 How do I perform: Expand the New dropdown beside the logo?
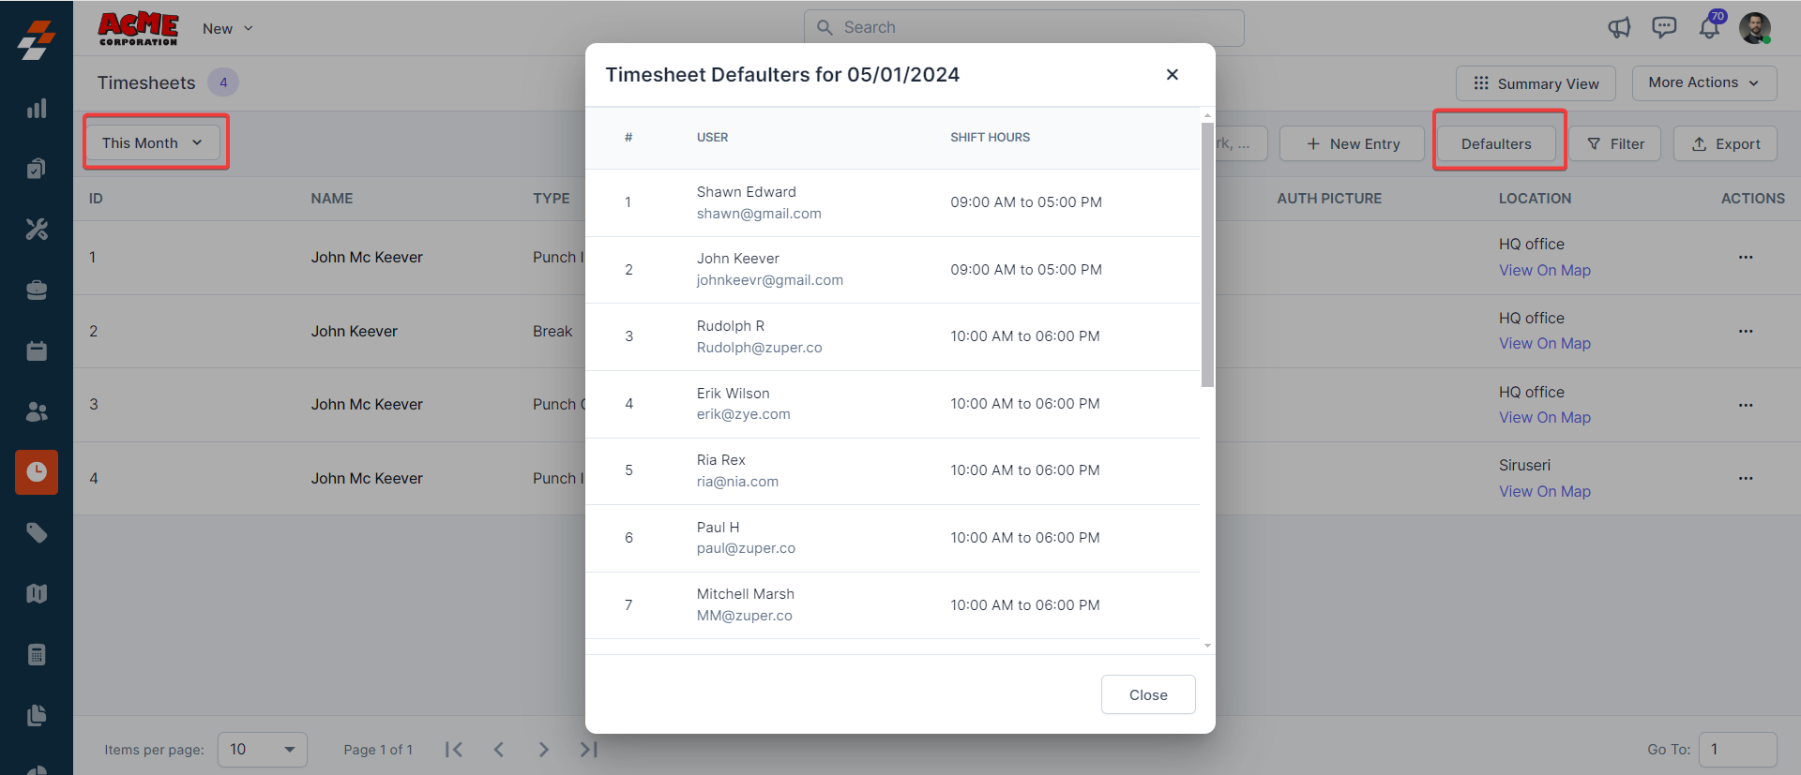tap(228, 29)
